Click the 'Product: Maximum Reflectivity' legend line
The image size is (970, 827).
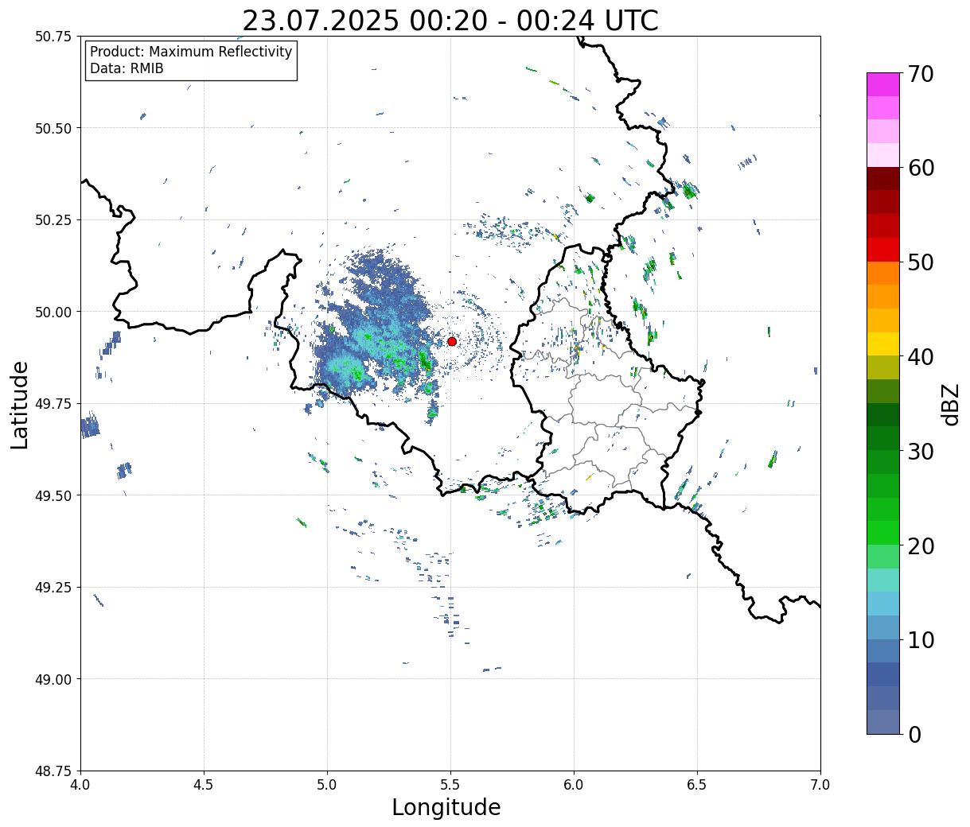tap(191, 52)
